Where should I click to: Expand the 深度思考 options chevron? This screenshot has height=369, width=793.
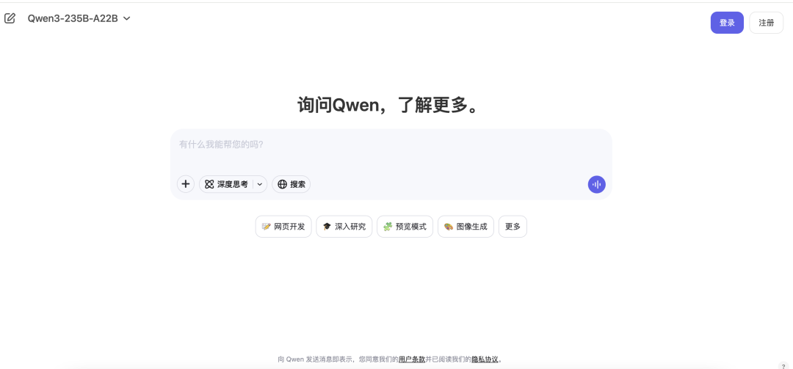point(260,185)
